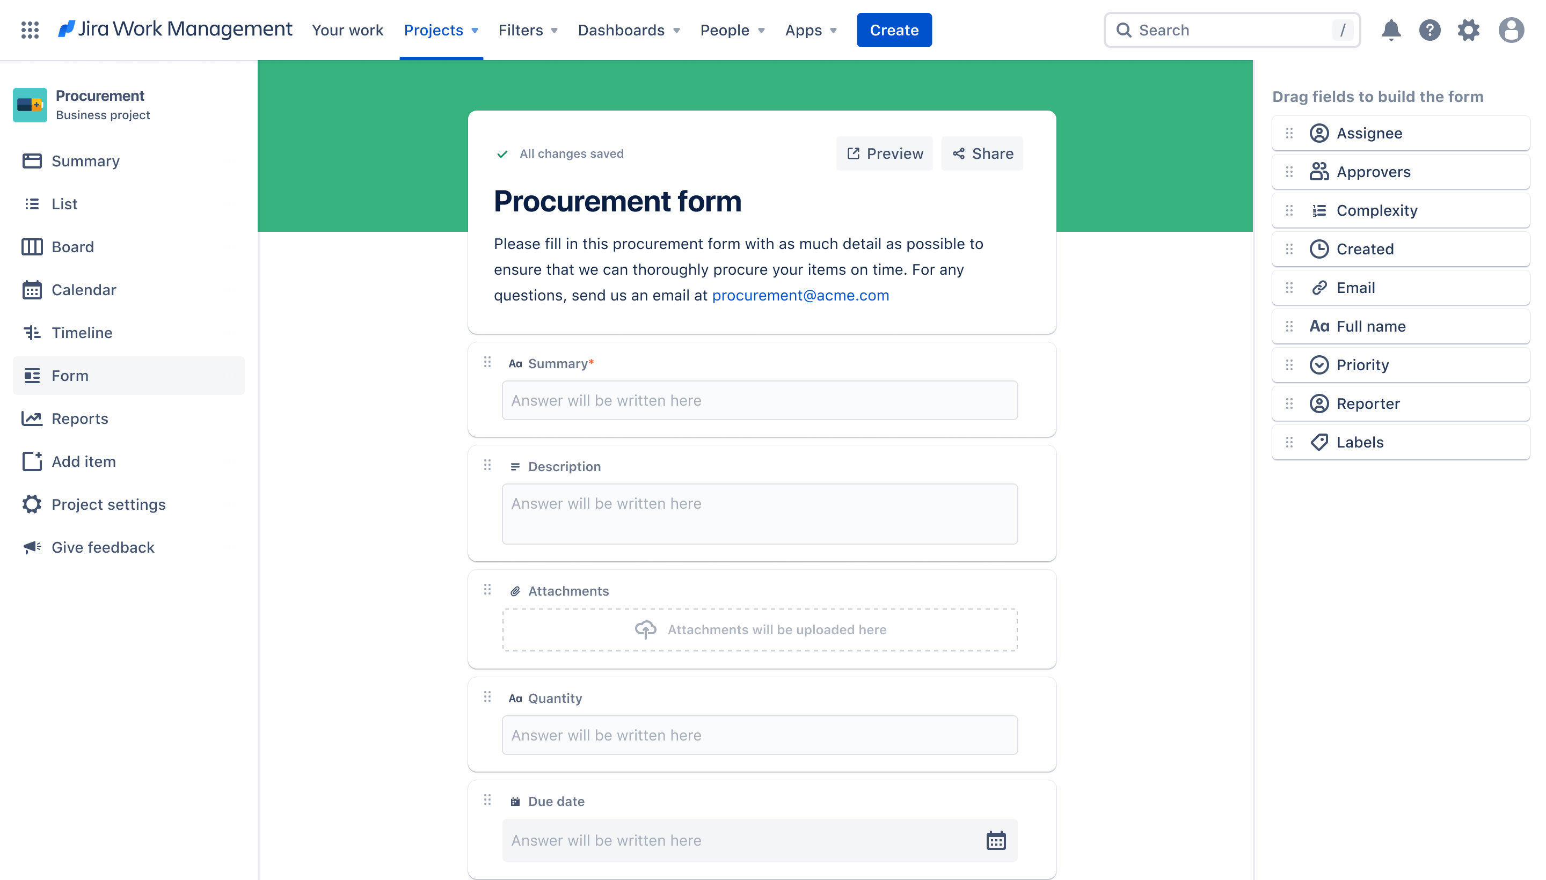Select Form from left sidebar menu
The image size is (1546, 880).
click(69, 375)
